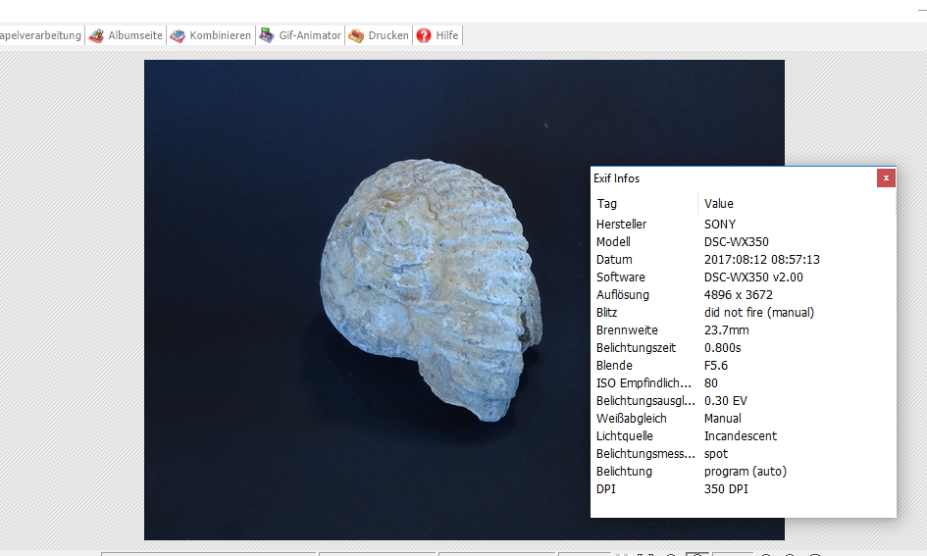Select the Kombinieren toolbar label
The image size is (927, 556).
[x=221, y=35]
